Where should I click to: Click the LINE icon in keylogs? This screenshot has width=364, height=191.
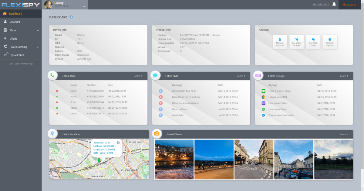(x=263, y=91)
